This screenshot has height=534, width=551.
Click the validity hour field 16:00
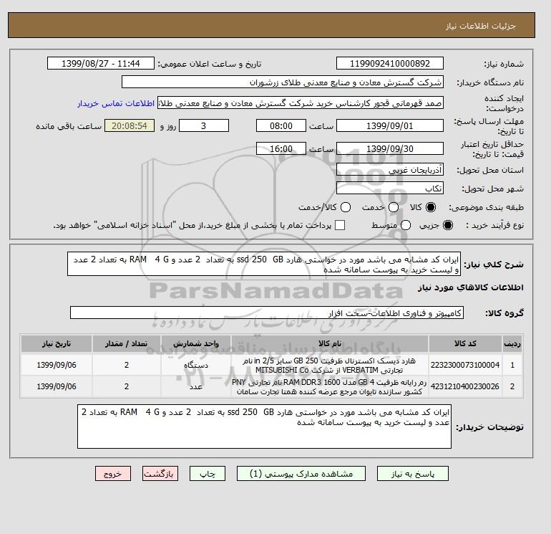[x=281, y=148]
